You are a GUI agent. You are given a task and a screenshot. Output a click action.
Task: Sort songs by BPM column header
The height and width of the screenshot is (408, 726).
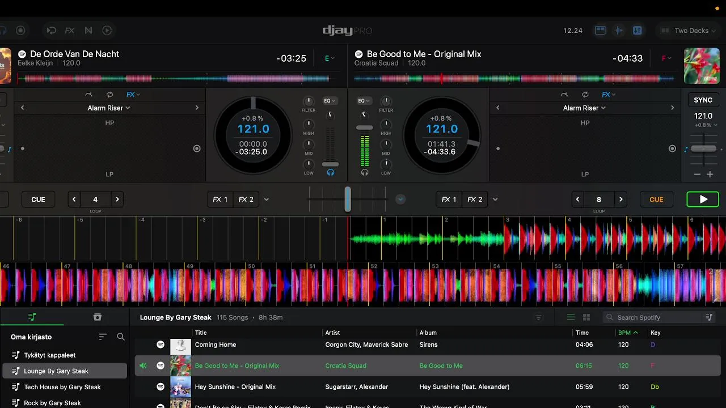click(x=627, y=333)
